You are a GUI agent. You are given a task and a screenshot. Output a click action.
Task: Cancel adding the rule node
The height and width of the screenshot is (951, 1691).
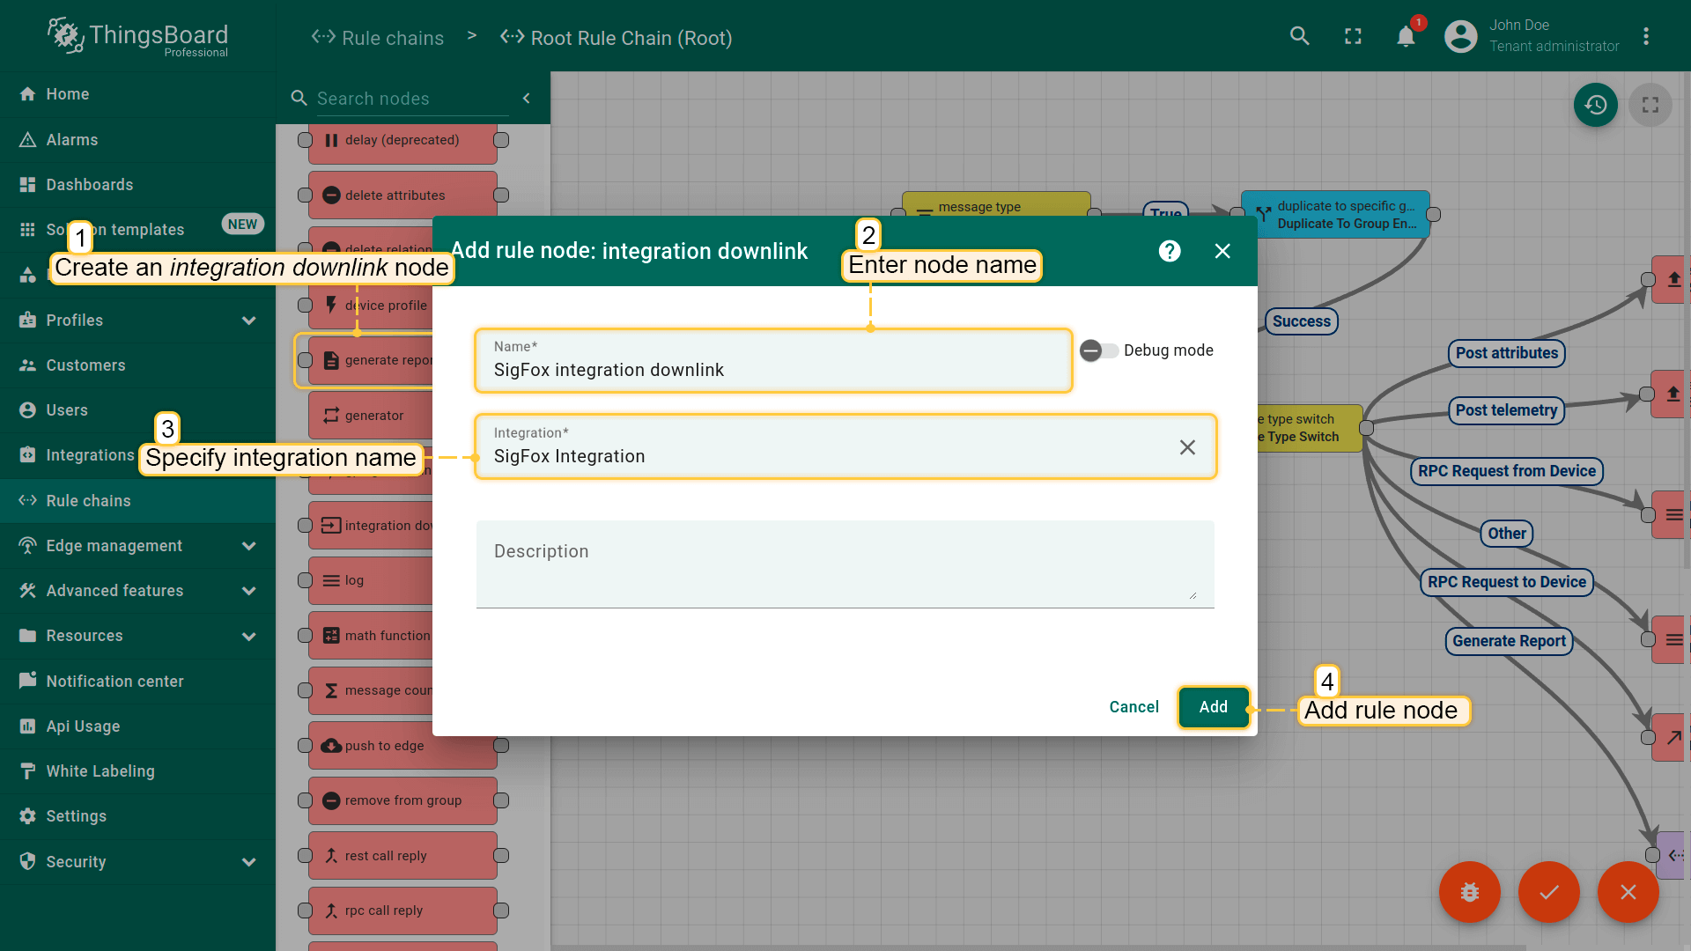[x=1133, y=707]
